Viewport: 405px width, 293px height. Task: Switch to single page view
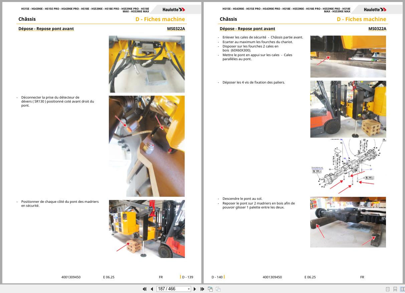[x=388, y=289]
